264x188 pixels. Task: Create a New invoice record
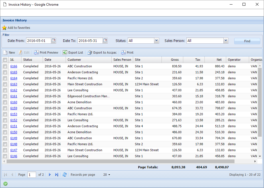(x=9, y=52)
